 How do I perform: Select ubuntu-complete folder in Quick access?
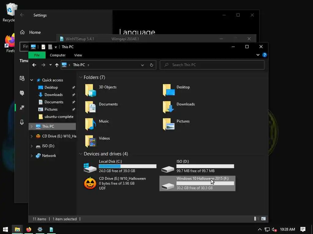pyautogui.click(x=59, y=117)
